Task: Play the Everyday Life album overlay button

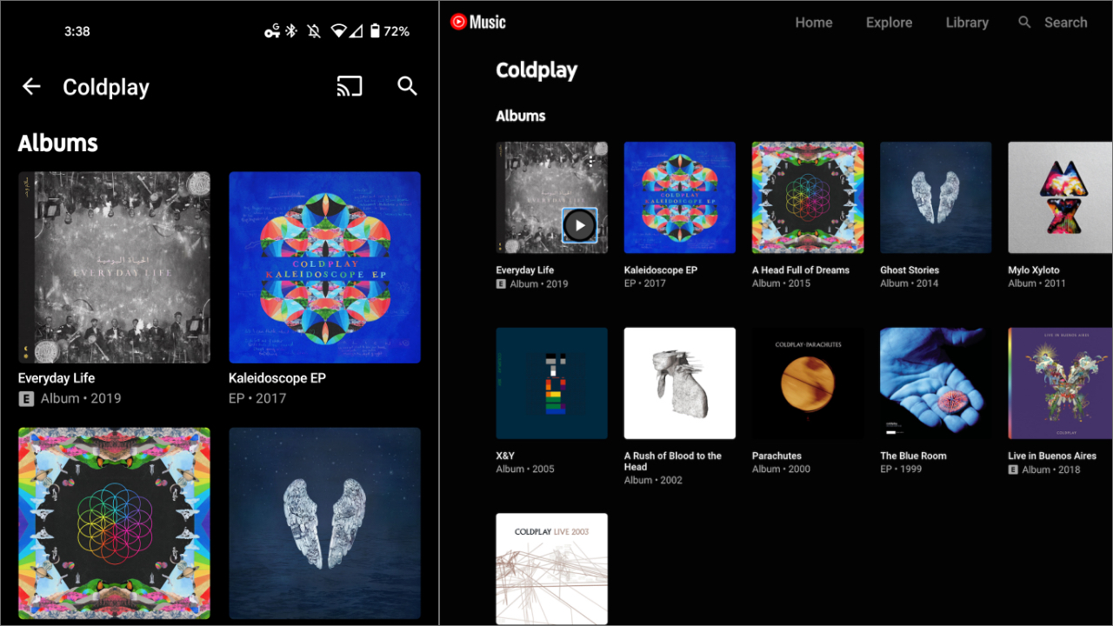Action: point(579,226)
